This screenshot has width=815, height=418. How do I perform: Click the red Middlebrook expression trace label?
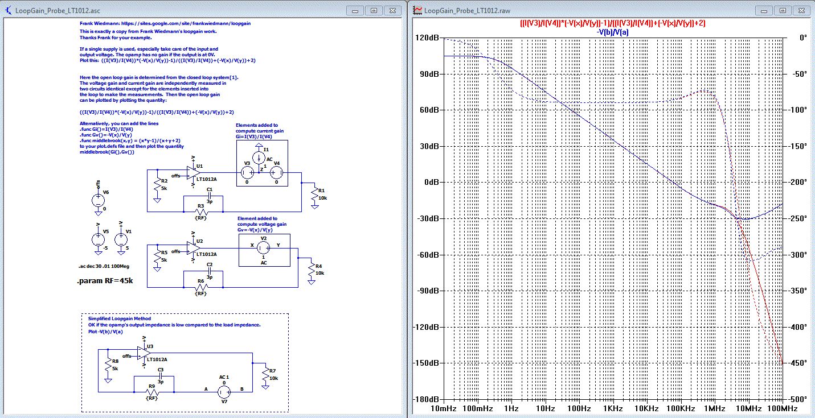pyautogui.click(x=612, y=23)
